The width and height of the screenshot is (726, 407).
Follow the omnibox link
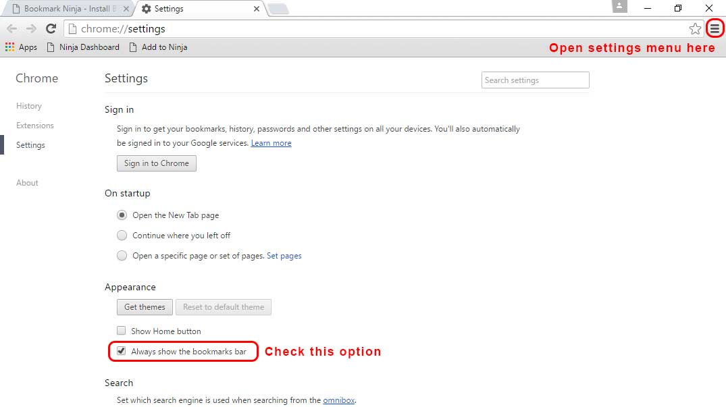(x=338, y=400)
